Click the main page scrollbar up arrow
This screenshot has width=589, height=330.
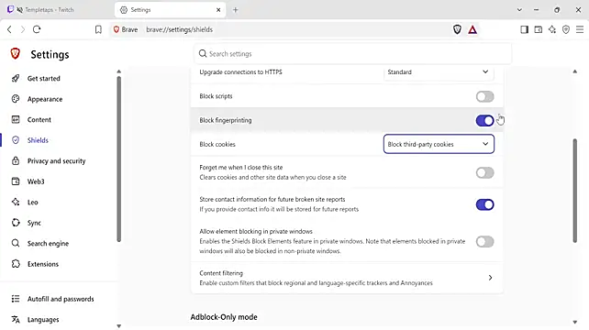tap(574, 71)
